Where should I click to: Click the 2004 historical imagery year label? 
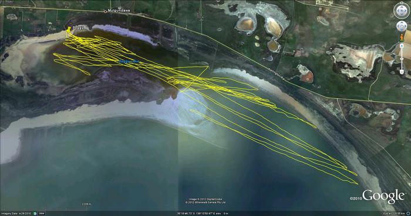[x=42, y=214]
